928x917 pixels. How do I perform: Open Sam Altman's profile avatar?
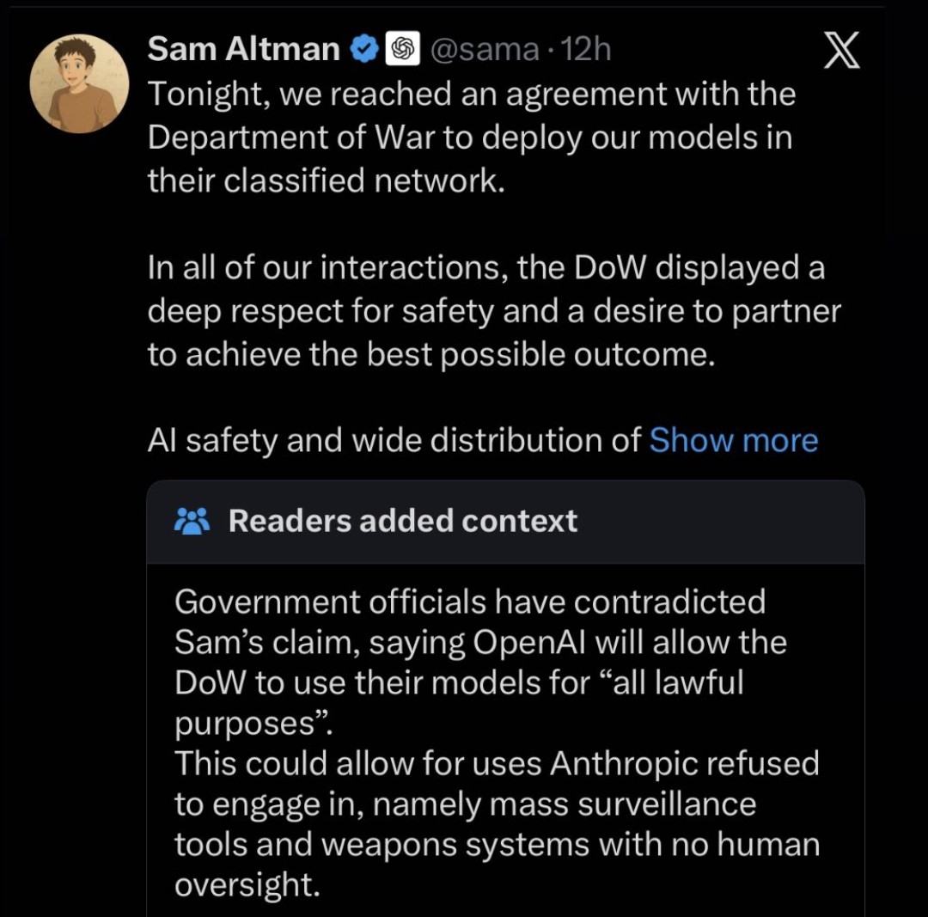[79, 84]
